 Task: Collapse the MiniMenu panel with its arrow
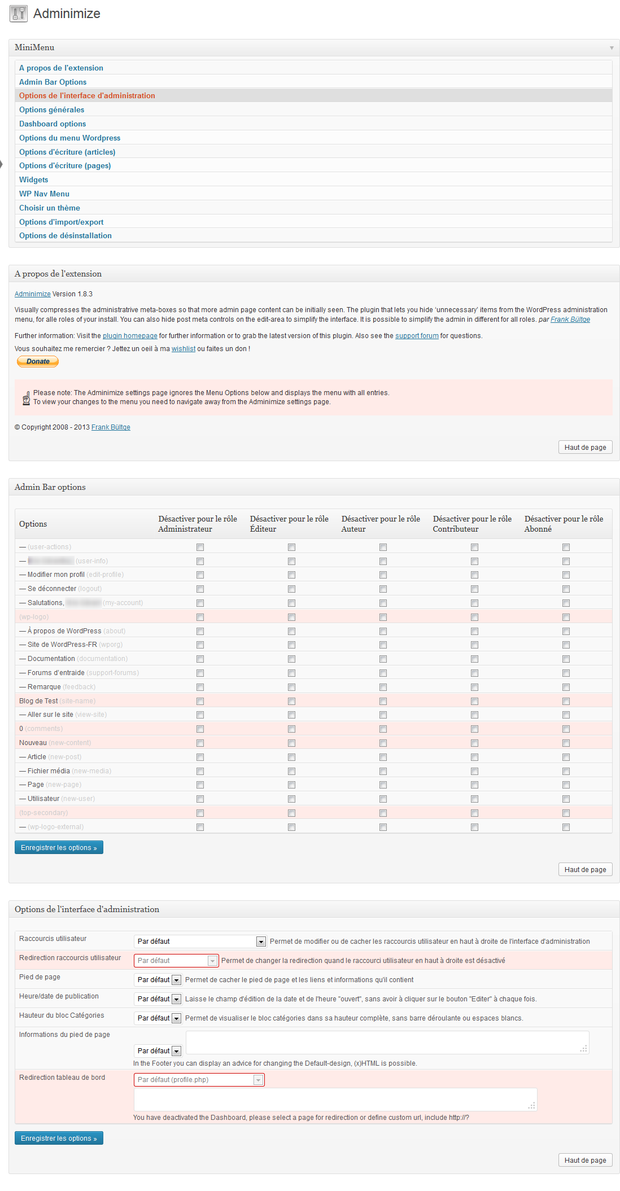(612, 48)
